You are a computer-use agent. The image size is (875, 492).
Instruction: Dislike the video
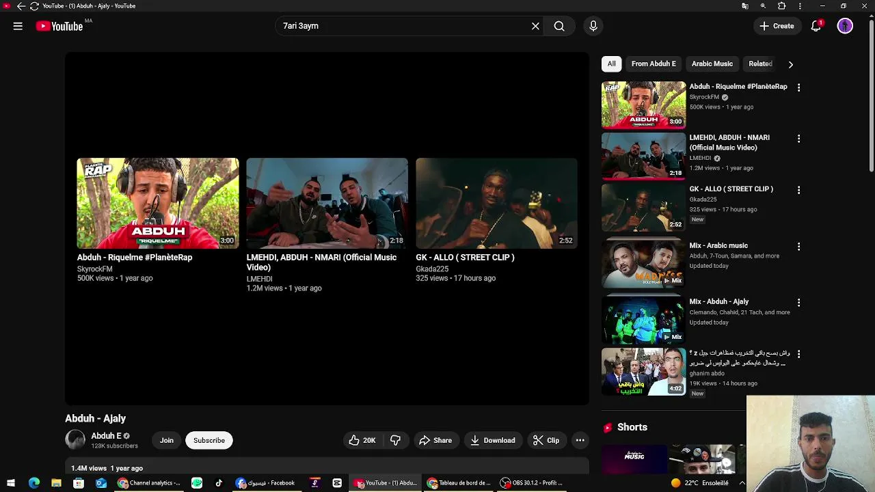pos(396,441)
